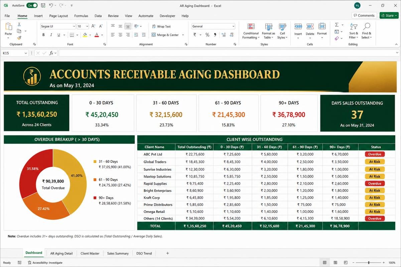Click the Increase Indent icon
This screenshot has height=267, width=401.
144,35
